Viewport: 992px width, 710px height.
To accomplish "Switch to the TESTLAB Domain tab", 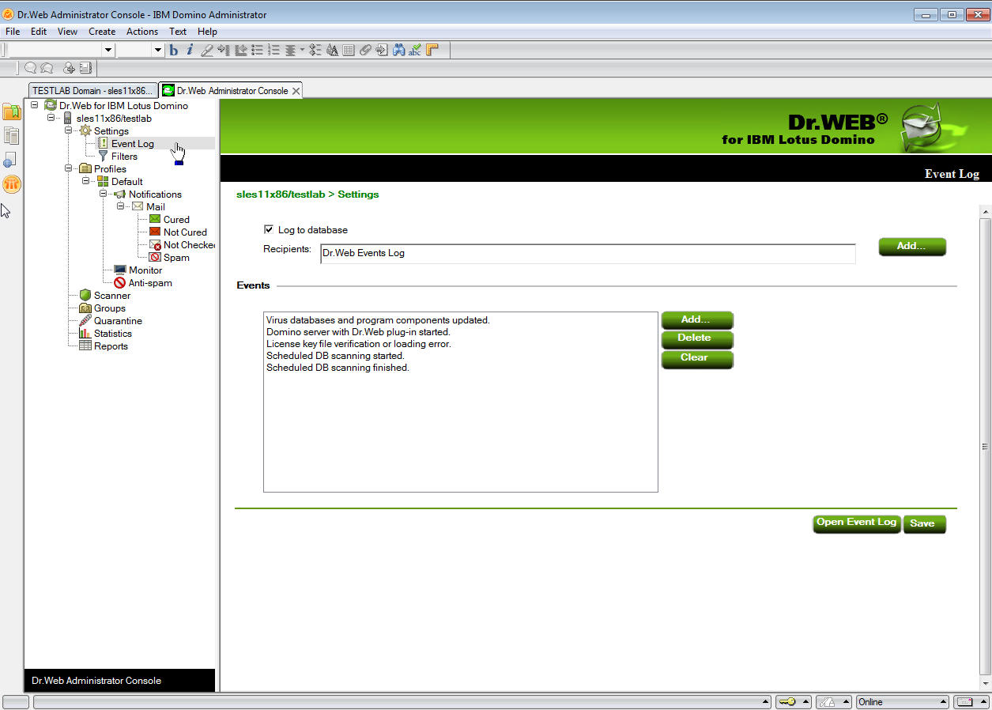I will pos(92,91).
